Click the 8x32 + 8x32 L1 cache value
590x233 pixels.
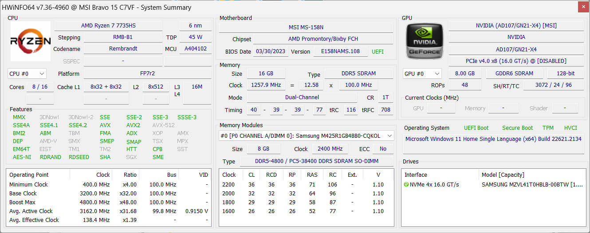tap(106, 87)
